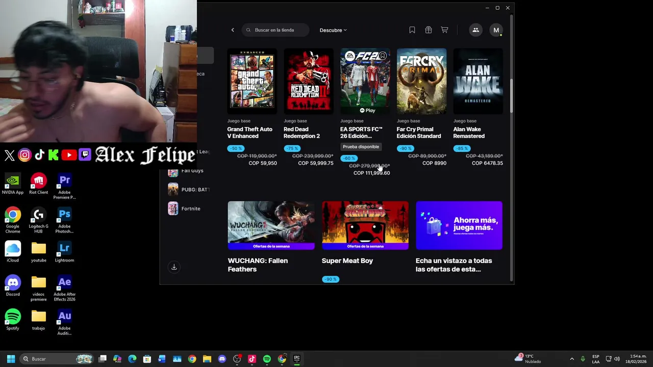Open Adobe Premiere Pro desktop shortcut
Image resolution: width=653 pixels, height=367 pixels.
click(x=64, y=187)
